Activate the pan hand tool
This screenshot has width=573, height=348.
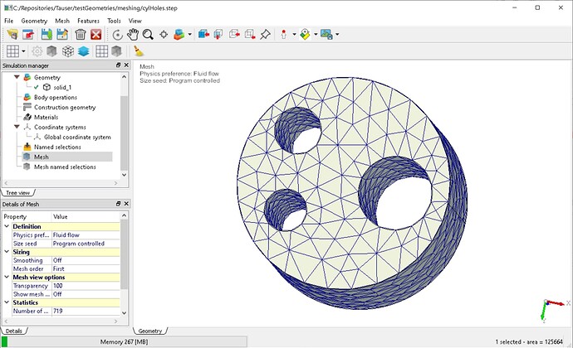(x=133, y=35)
